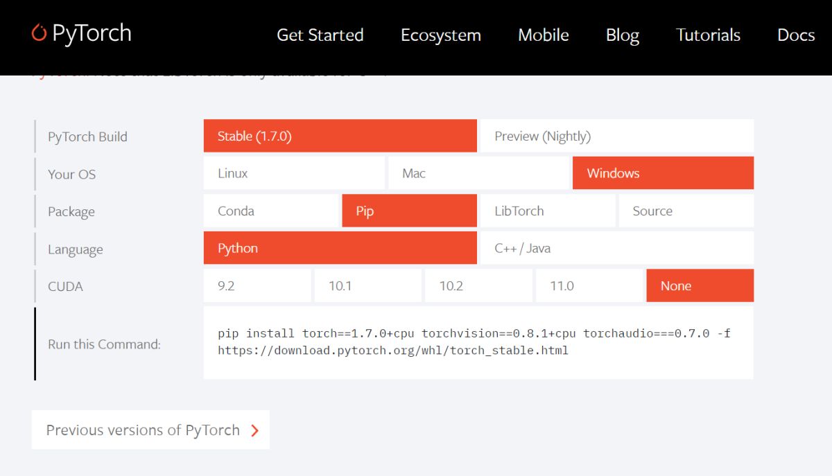Click the PyTorch wordmark in the header
832x476 pixels.
(92, 33)
